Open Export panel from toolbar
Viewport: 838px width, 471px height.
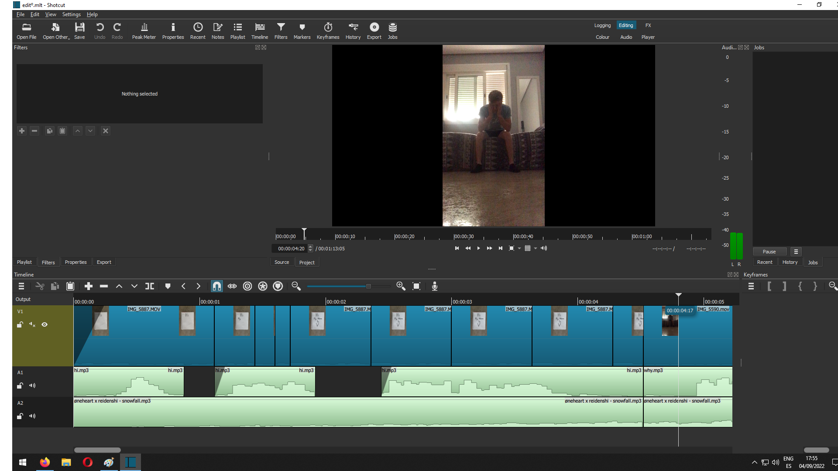374,31
